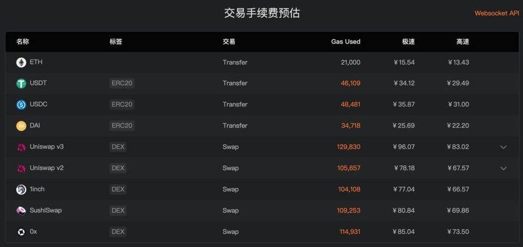The width and height of the screenshot is (523, 247).
Task: Click the DAI token icon
Action: [21, 126]
